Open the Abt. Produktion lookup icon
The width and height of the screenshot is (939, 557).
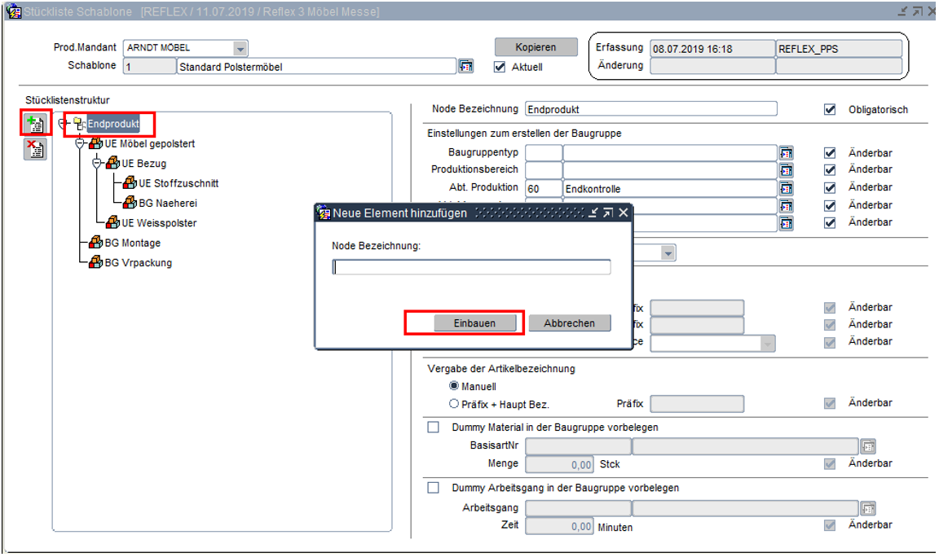click(x=786, y=188)
